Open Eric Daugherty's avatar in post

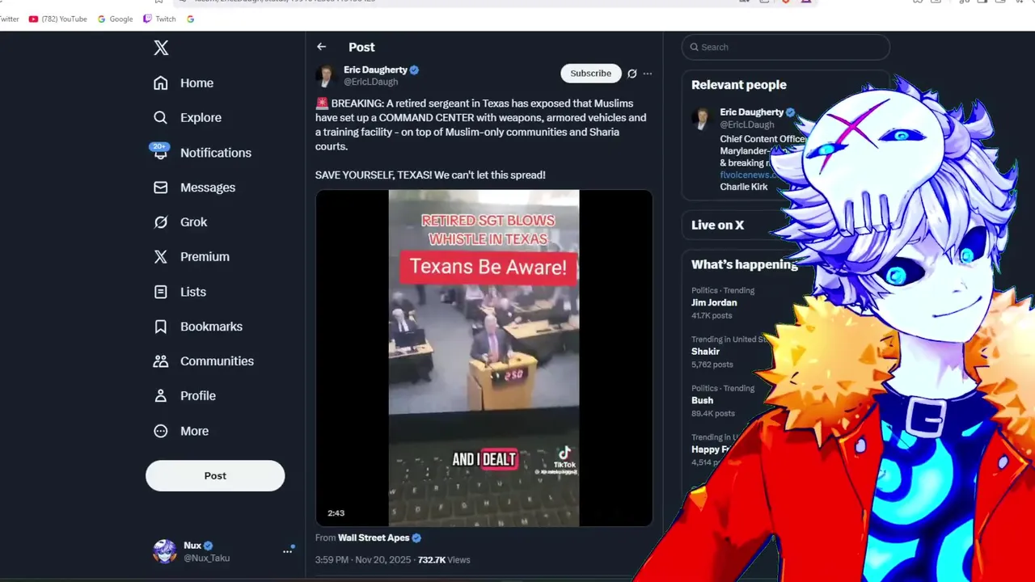point(326,77)
